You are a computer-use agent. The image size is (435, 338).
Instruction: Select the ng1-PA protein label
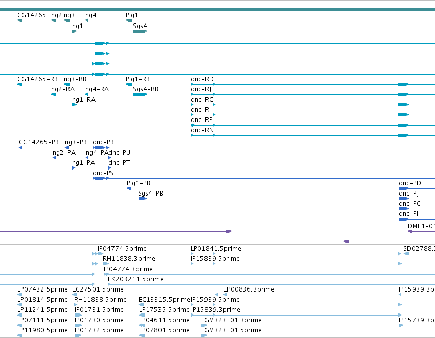point(83,163)
